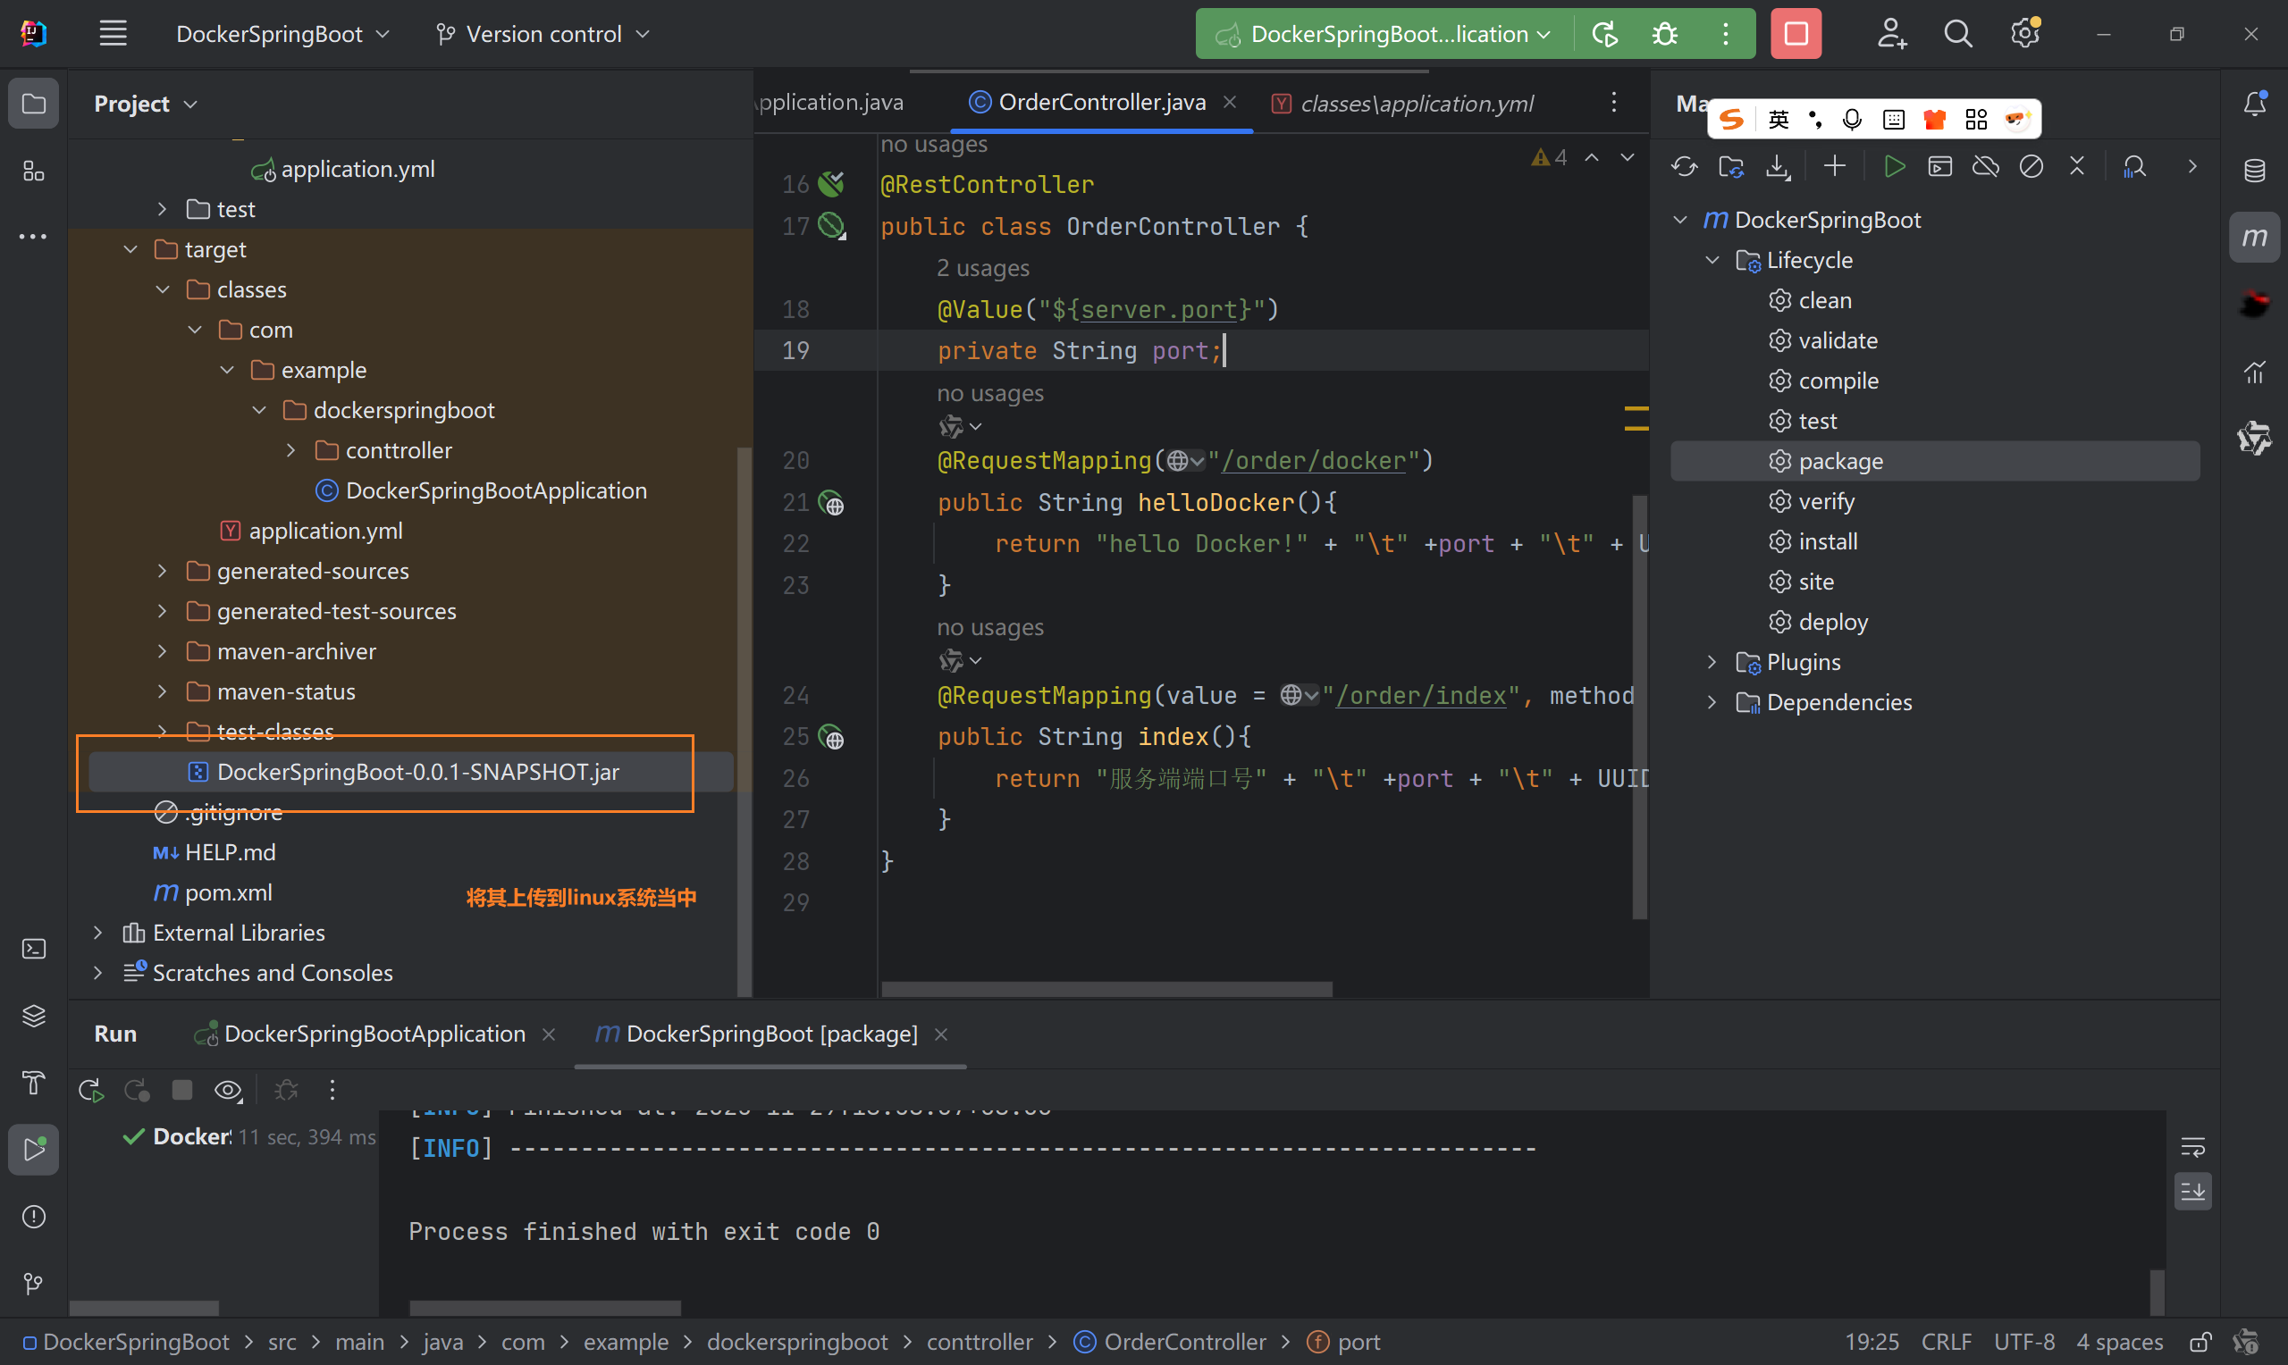Select DockerSpringBoot-0.0.1-SNAPSHOT.jar file

pos(416,772)
